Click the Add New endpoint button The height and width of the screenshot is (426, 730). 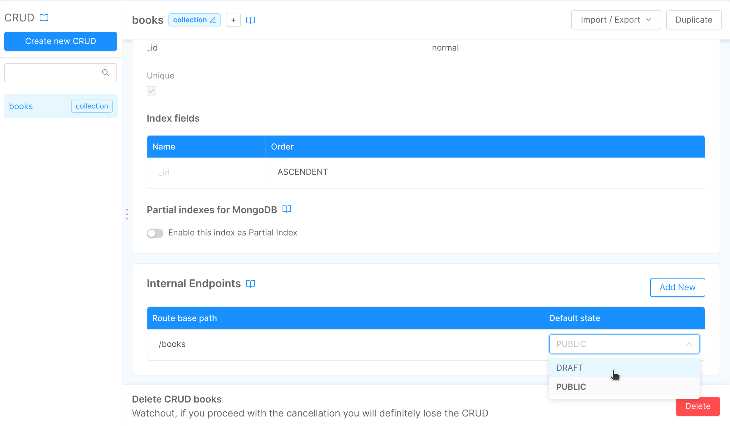tap(677, 287)
